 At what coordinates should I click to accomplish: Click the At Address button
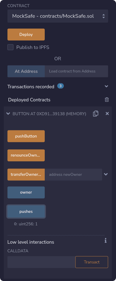tap(26, 71)
